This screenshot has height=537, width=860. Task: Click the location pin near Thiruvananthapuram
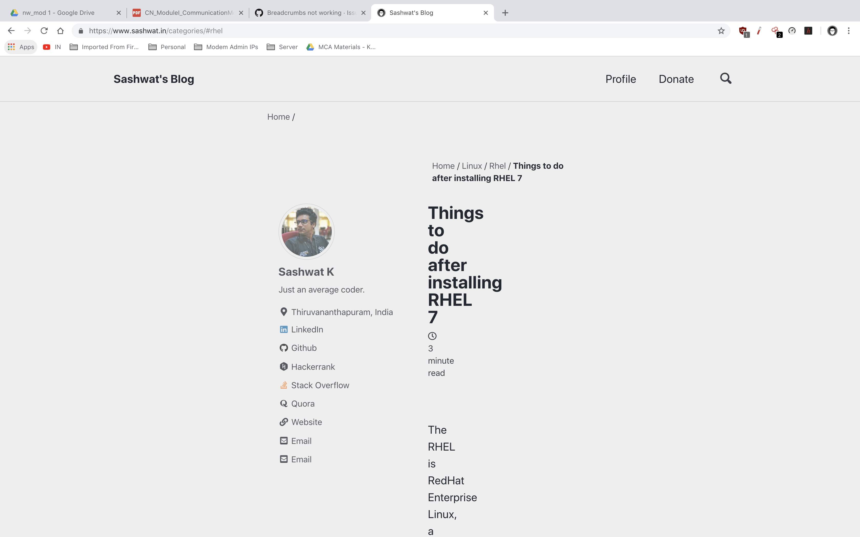284,311
